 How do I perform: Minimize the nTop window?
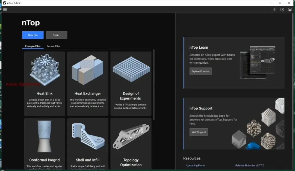[x=271, y=3]
